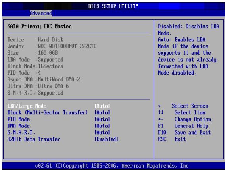Click the plus-minus Change Option icon
Screen dimensions: 225x170
161,119
